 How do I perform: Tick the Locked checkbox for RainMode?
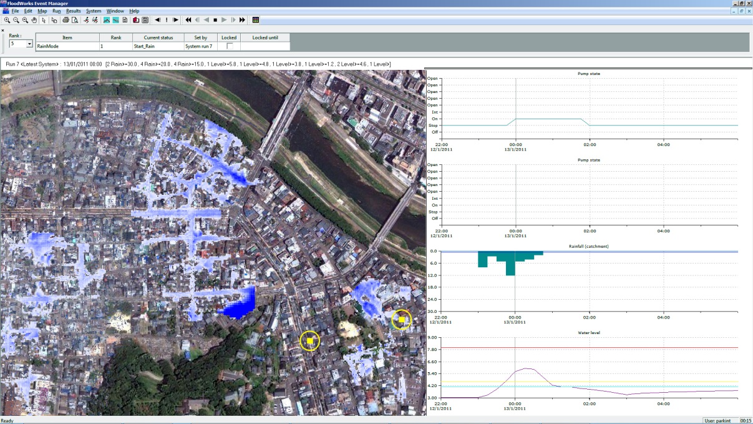pos(229,46)
